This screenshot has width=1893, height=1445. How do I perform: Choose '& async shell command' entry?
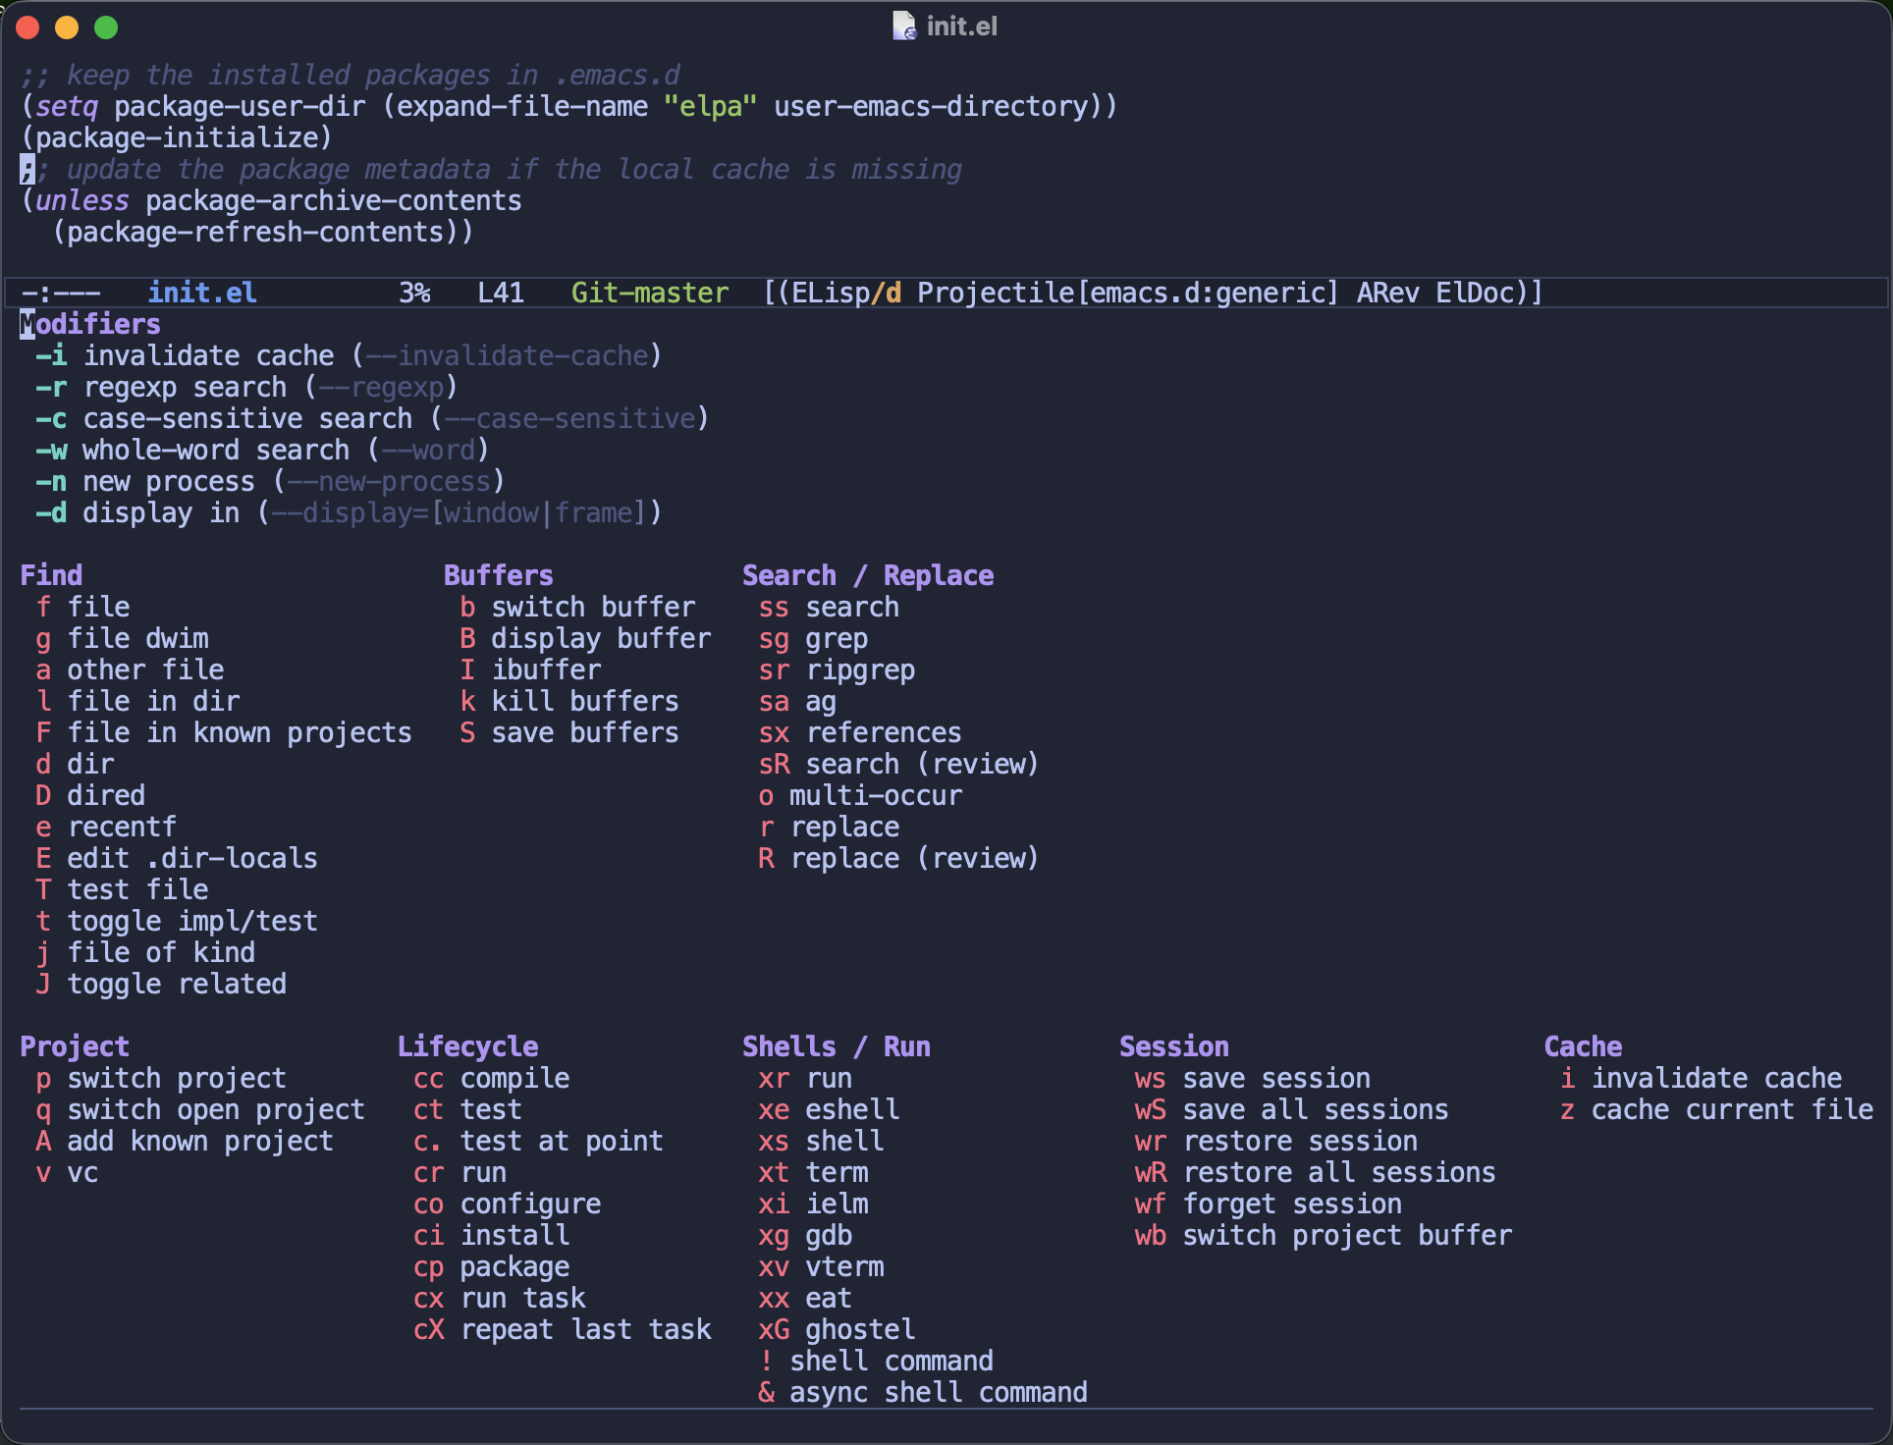click(x=923, y=1392)
